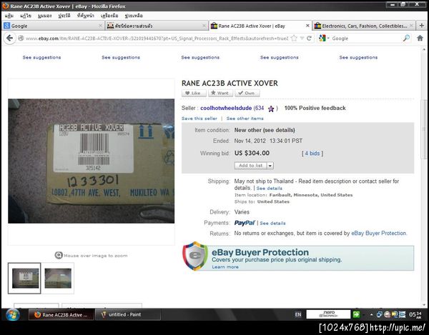Click the green arrow icon in taskbar

click(356, 314)
